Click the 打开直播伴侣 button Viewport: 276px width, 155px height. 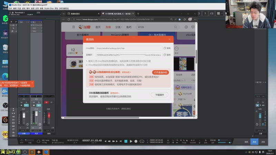pyautogui.click(x=160, y=72)
